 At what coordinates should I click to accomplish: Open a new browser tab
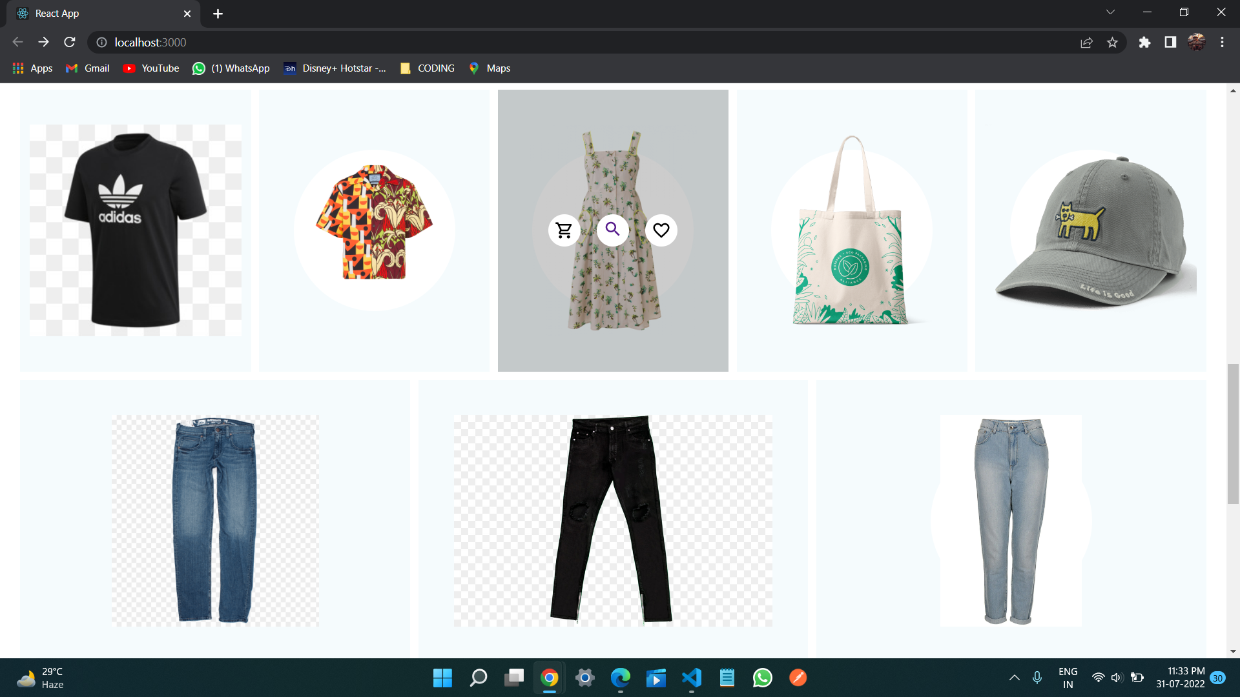click(218, 13)
